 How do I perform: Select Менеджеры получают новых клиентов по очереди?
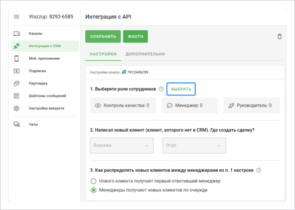pos(93,190)
